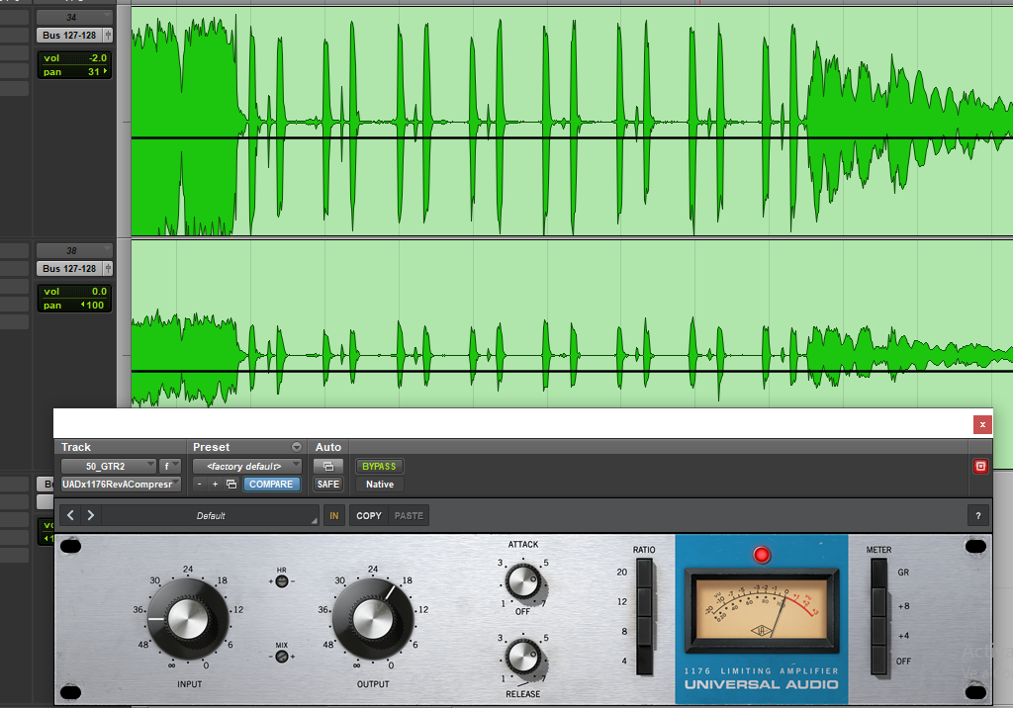Click pan 100 field on track 38
This screenshot has height=708, width=1013.
click(74, 305)
